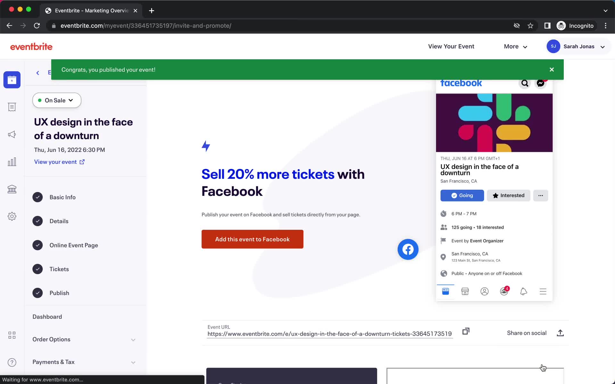Reload the browser page

tap(37, 26)
